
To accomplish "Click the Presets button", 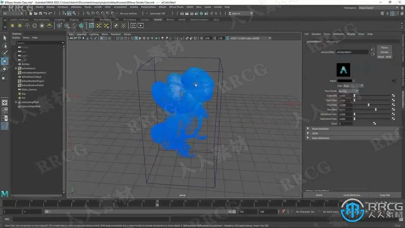I will (384, 52).
